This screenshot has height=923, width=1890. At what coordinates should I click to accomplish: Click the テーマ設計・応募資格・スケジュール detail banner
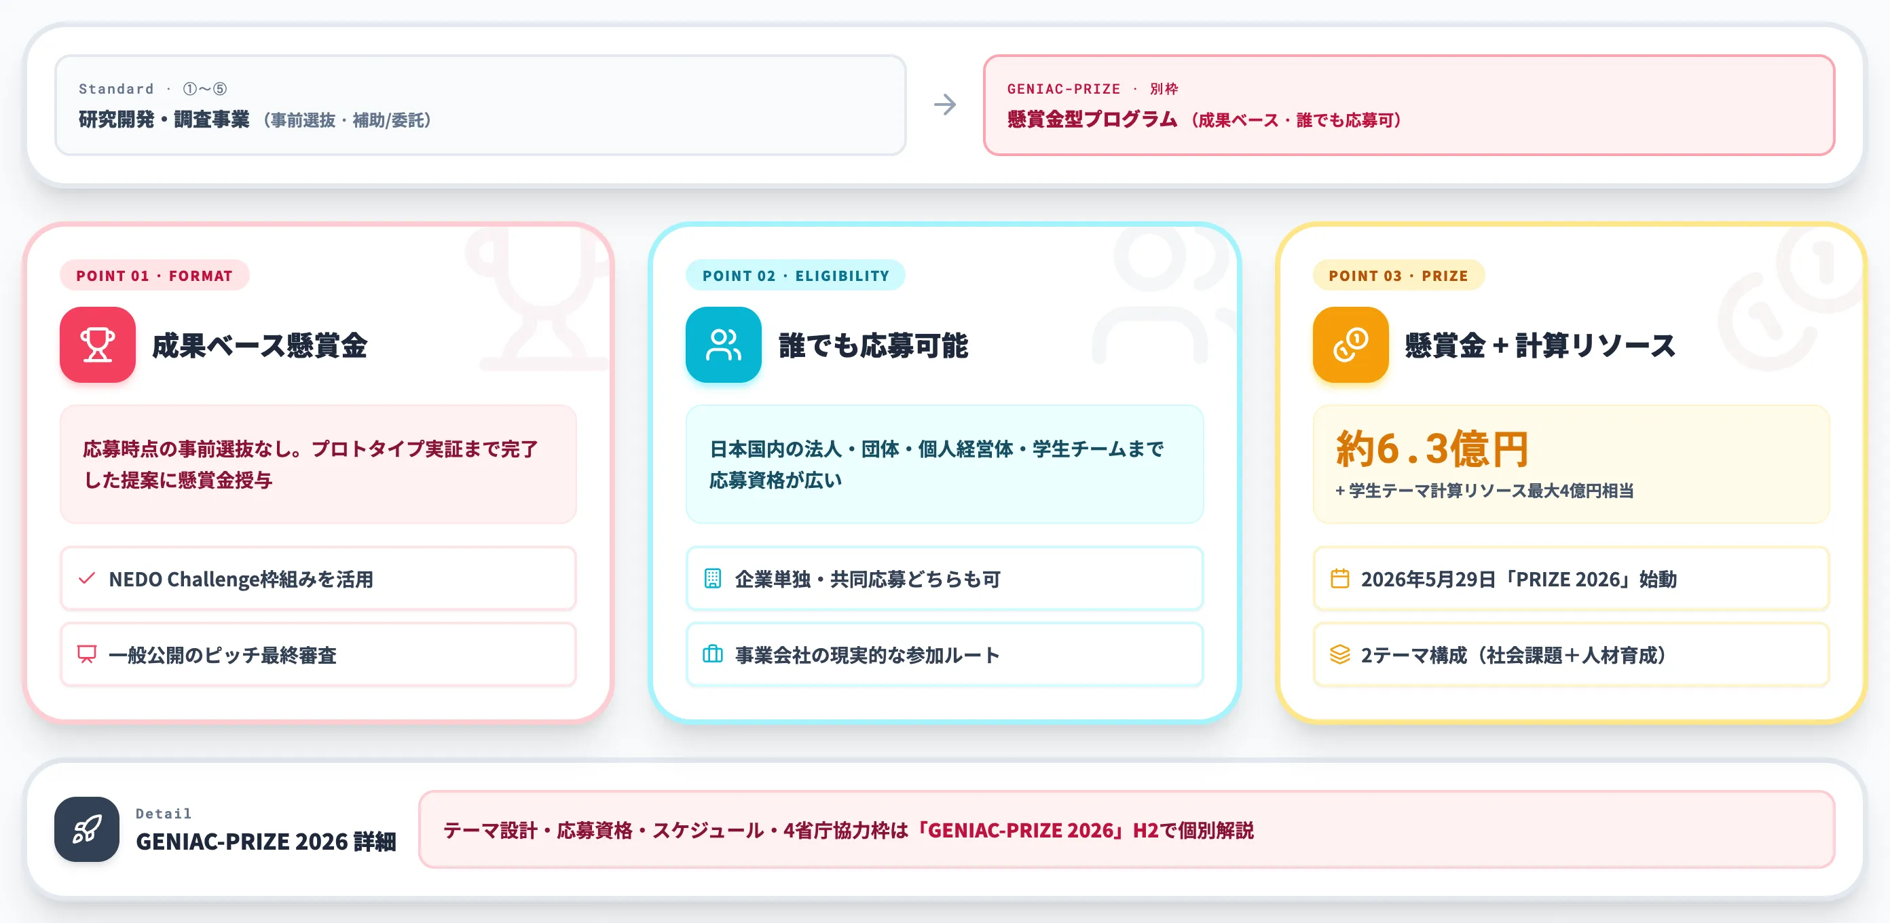point(1127,830)
